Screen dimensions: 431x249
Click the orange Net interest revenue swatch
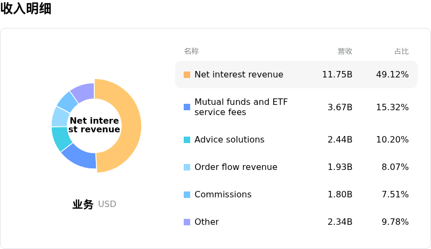click(187, 75)
